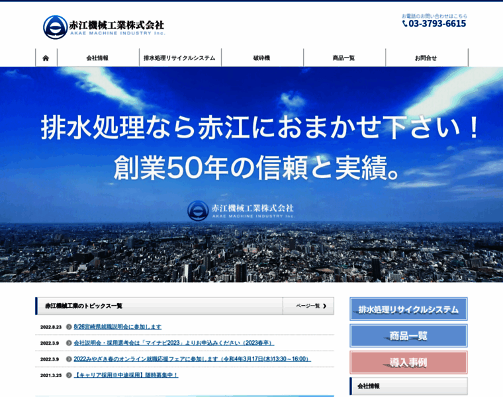Click the blue 排水処理リサイクルシステム sidebar banner
This screenshot has width=503, height=397.
(408, 309)
